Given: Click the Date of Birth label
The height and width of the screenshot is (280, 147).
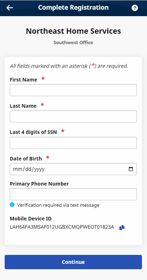Looking at the screenshot, I should point(26,159).
